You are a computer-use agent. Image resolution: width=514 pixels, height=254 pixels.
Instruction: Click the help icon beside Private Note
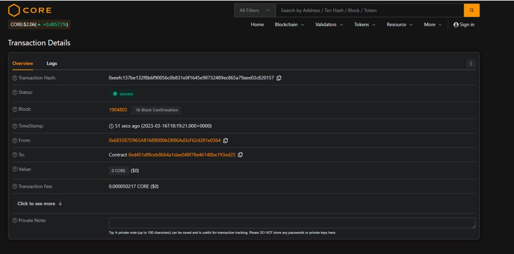pyautogui.click(x=15, y=220)
